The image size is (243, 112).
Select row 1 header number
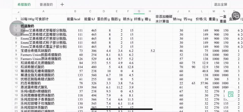click(16, 19)
